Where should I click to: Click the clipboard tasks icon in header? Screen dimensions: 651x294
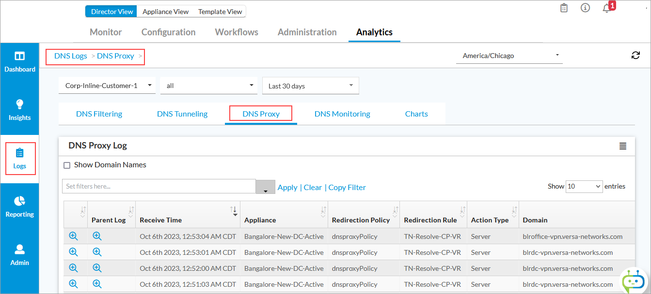pos(564,8)
